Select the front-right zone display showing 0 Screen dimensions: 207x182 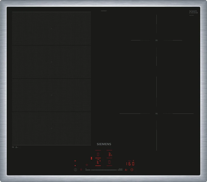[x=109, y=162]
